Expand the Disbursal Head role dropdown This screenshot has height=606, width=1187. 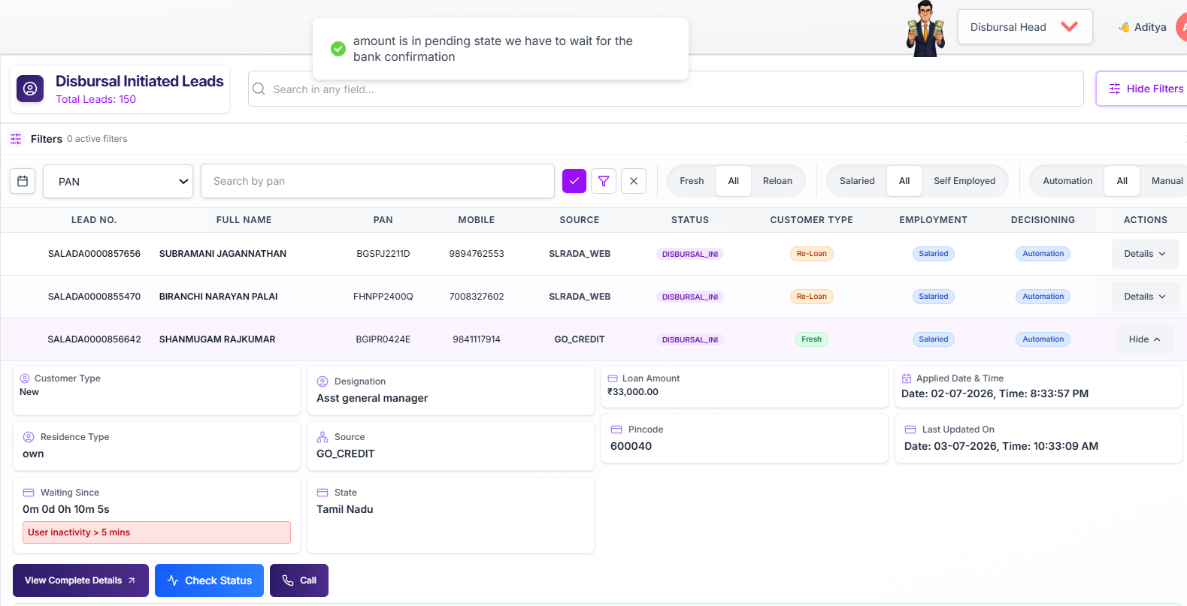(1025, 27)
